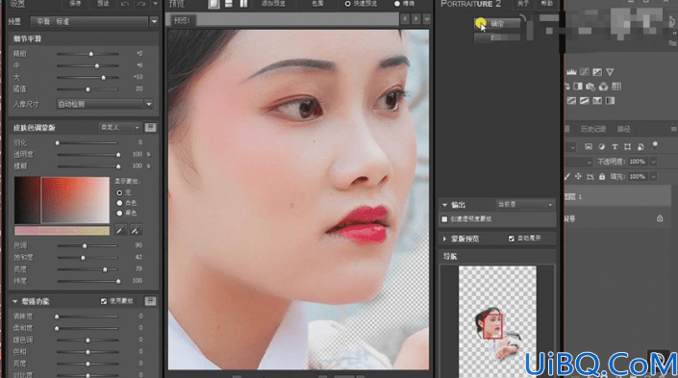Click the navigator thumbnail image

(497, 322)
